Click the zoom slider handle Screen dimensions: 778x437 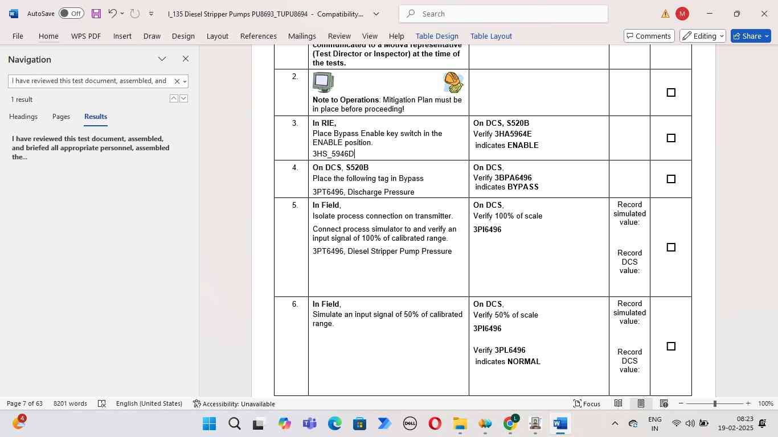(x=715, y=403)
